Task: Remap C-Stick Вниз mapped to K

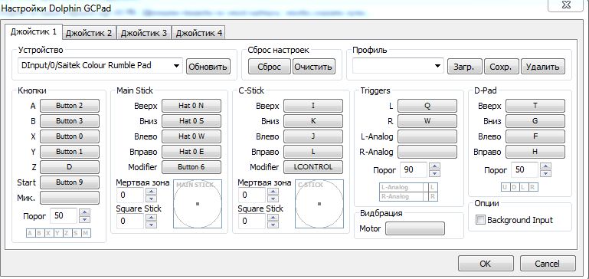Action: (313, 121)
